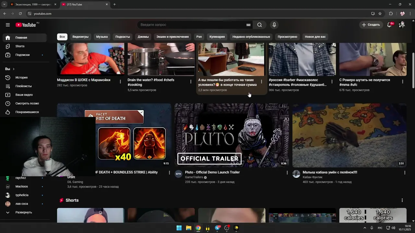
Task: Bookmark this page with the star
Action: (x=380, y=14)
